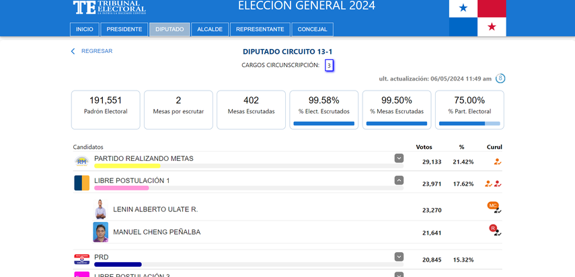This screenshot has height=277, width=575.
Task: Click the Mesas Escrutadas 402 card
Action: (252, 110)
